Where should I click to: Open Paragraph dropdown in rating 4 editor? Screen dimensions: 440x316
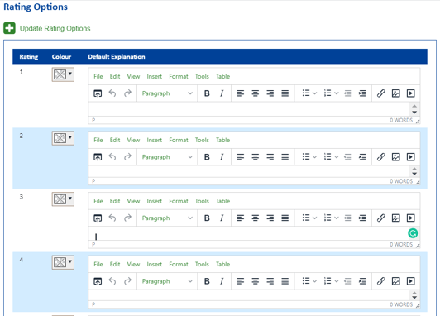[x=167, y=281]
